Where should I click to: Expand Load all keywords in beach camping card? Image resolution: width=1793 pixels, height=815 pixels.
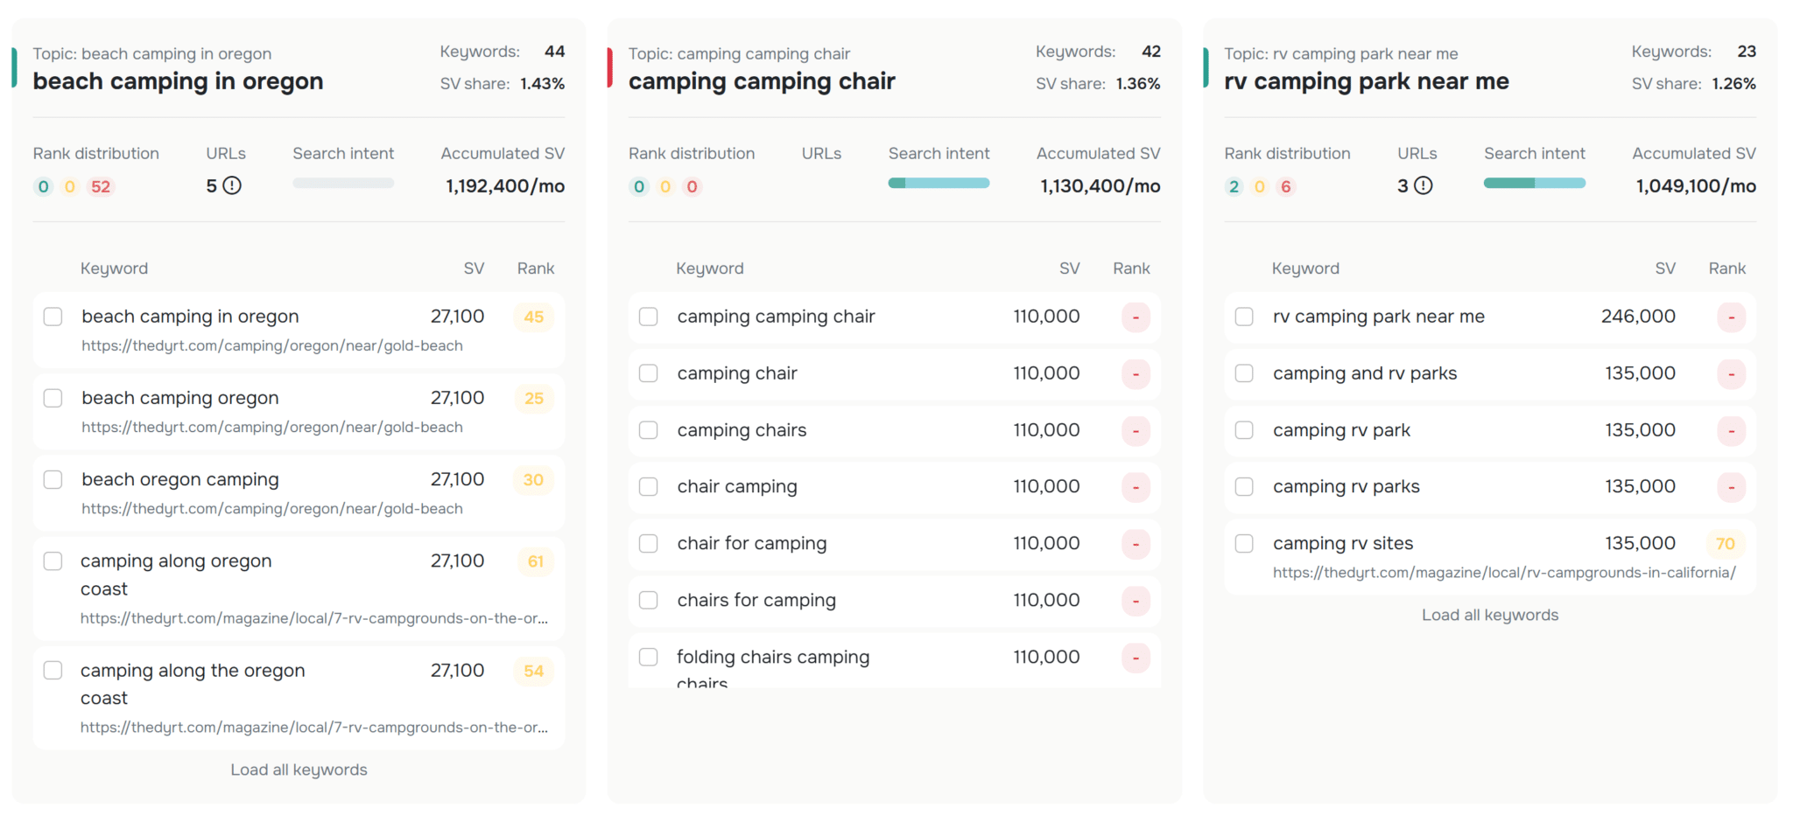(299, 770)
